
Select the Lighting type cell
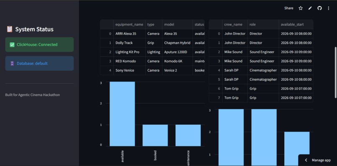point(154,52)
